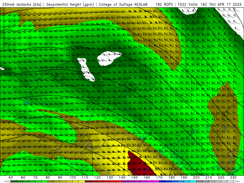
Task: Click the 150 value on the color scale
Action: coord(135,178)
